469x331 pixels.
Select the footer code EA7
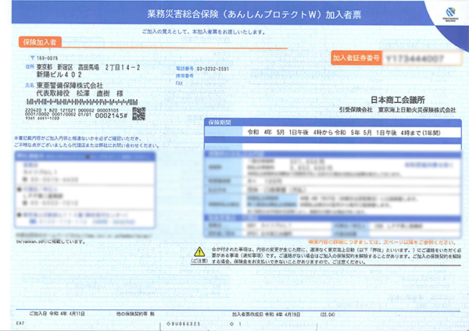tap(20, 323)
